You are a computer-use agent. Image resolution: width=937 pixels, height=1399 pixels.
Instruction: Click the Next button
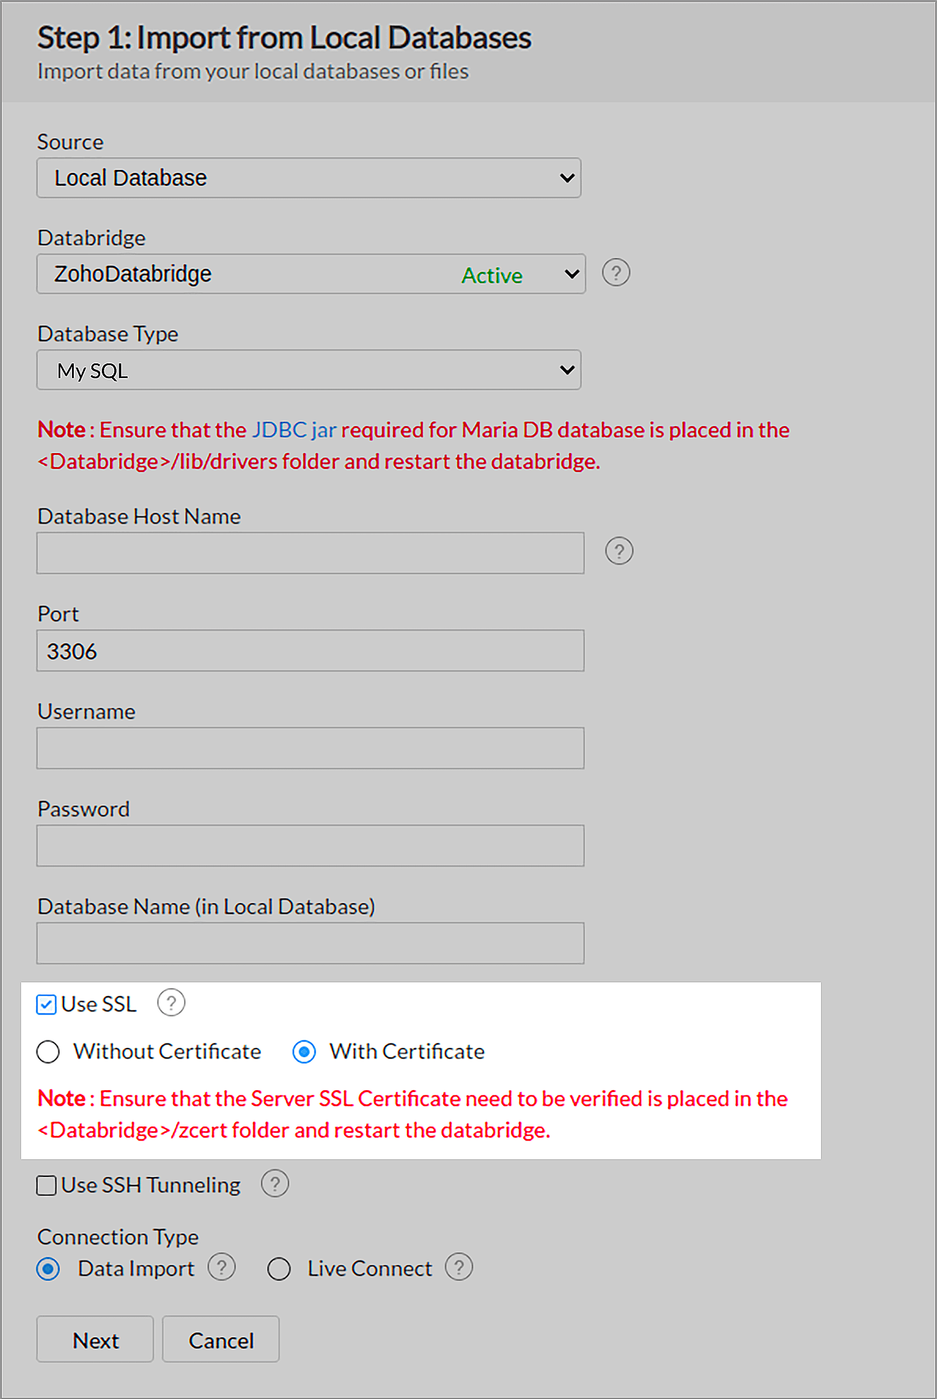tap(95, 1339)
